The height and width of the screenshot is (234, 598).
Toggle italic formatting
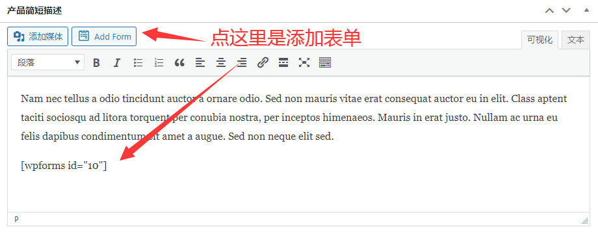pos(117,63)
